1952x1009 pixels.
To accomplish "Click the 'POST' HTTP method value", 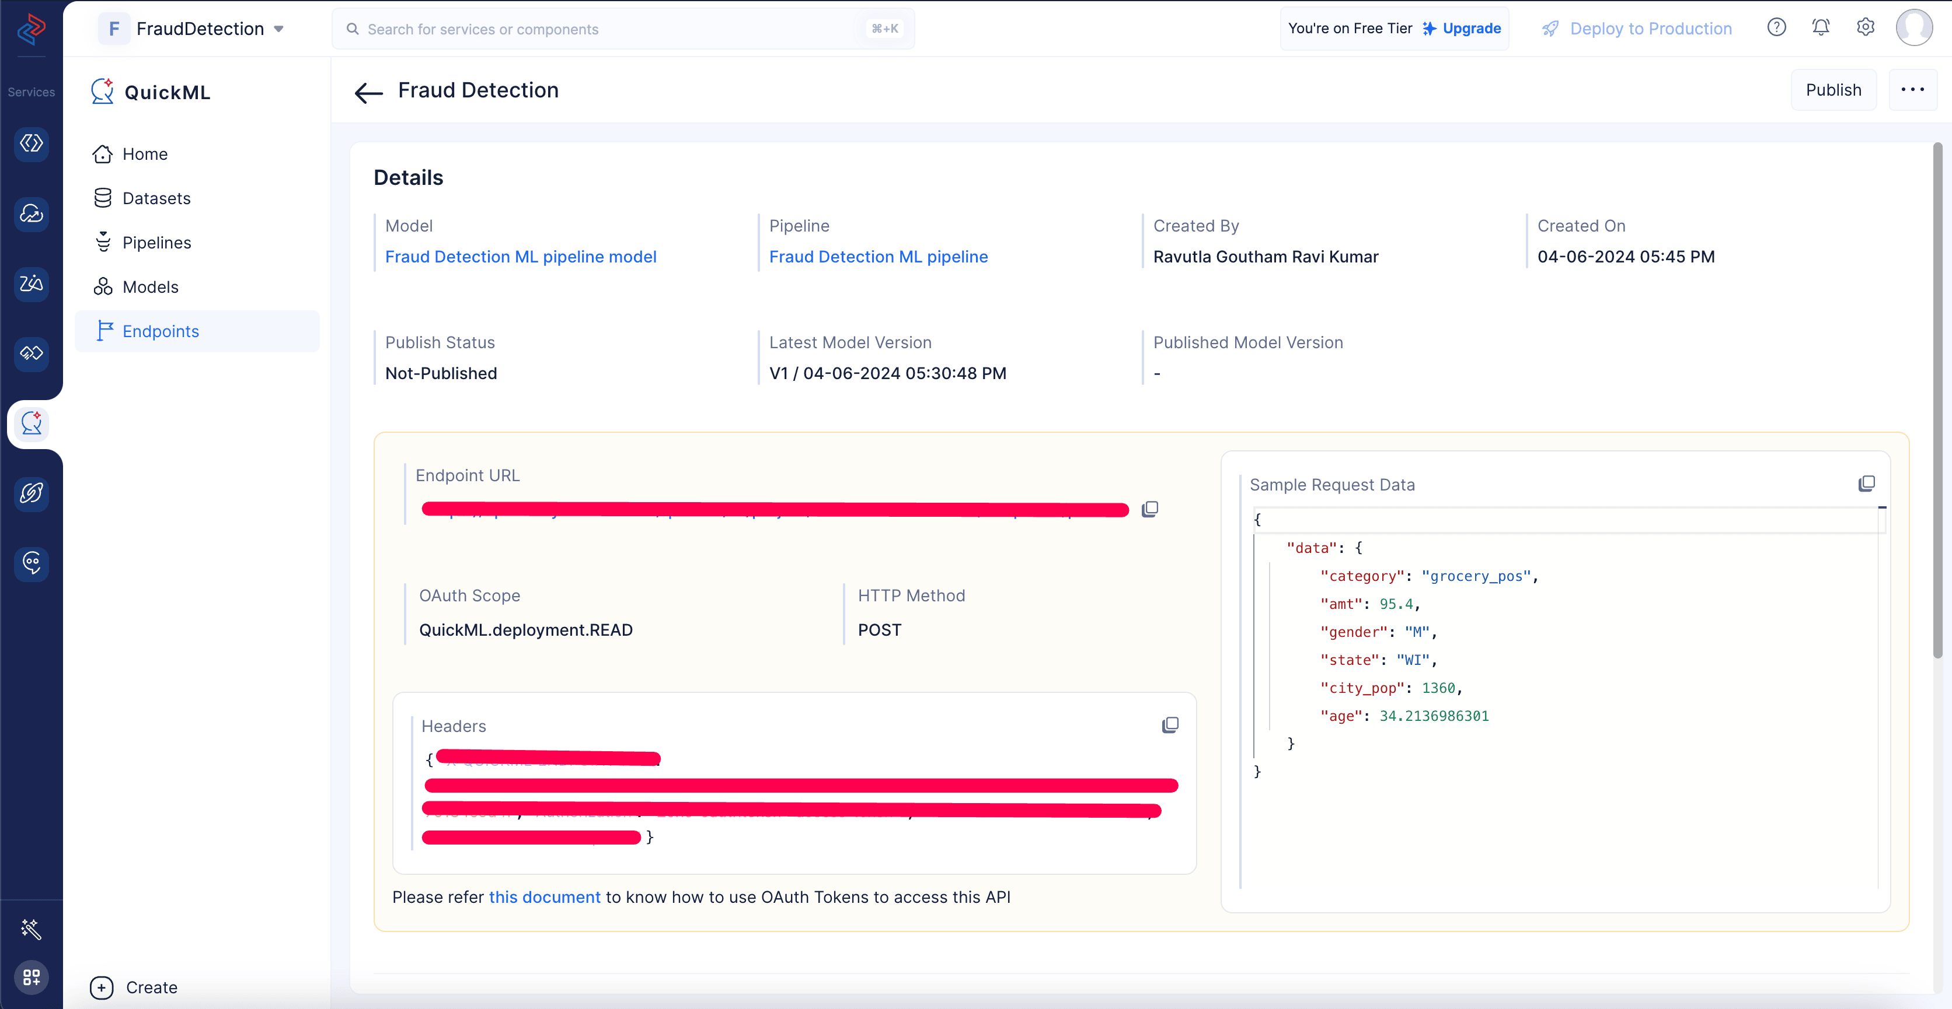I will (x=879, y=630).
